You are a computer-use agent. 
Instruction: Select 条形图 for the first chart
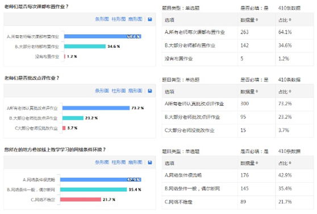coord(102,19)
